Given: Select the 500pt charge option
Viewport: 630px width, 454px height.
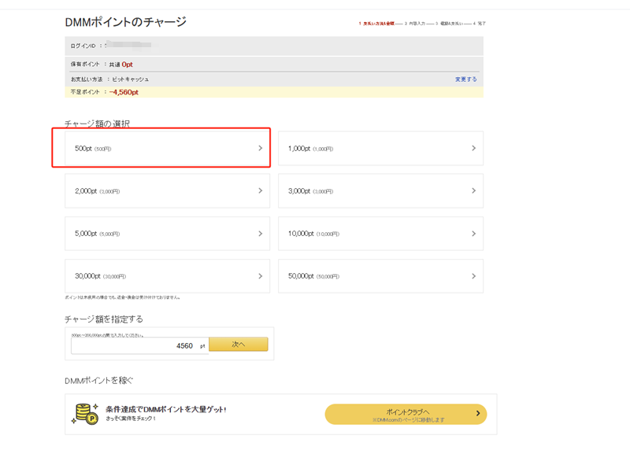Looking at the screenshot, I should point(167,148).
